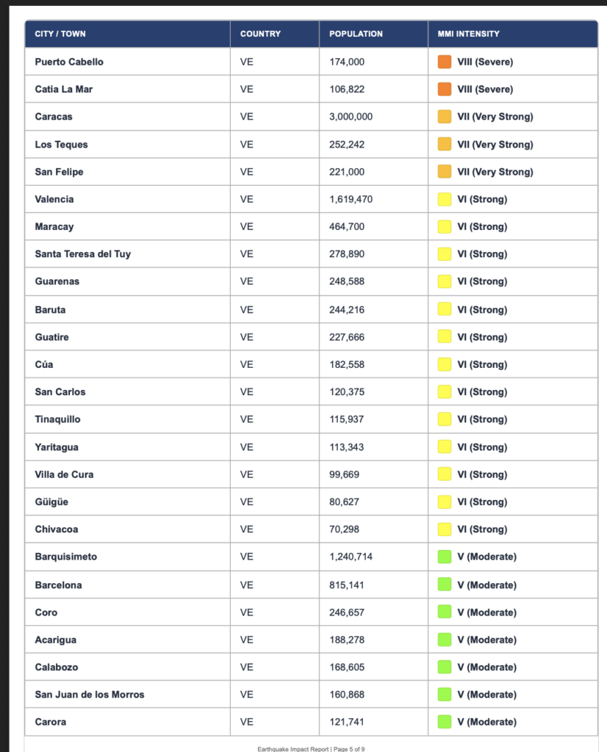Screen dimensions: 607x752
Task: Select the green swatch in Carora row
Action: [445, 722]
